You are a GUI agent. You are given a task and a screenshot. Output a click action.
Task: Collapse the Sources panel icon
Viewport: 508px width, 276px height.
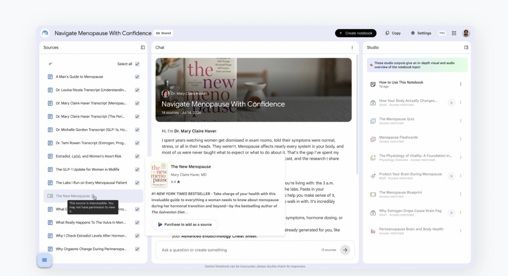pyautogui.click(x=143, y=47)
